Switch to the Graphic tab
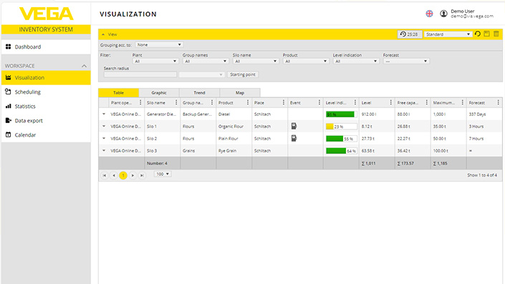Viewport: 505px width, 284px height. pos(159,92)
